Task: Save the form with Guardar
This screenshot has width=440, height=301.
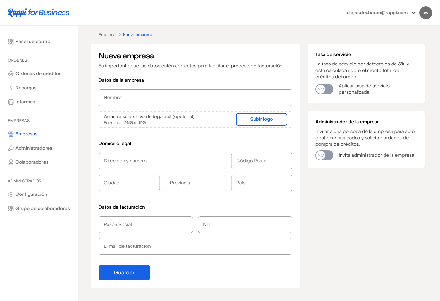Action: click(x=124, y=273)
